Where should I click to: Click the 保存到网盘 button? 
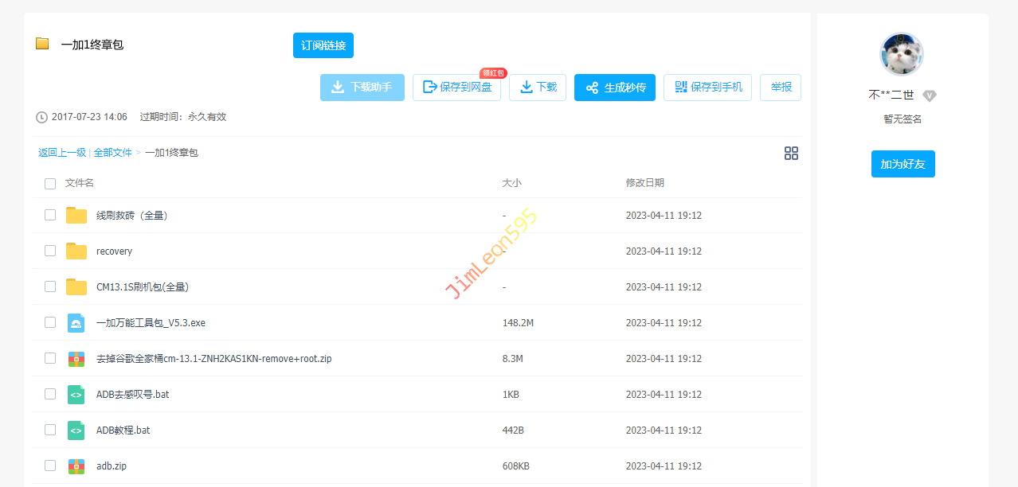click(457, 88)
